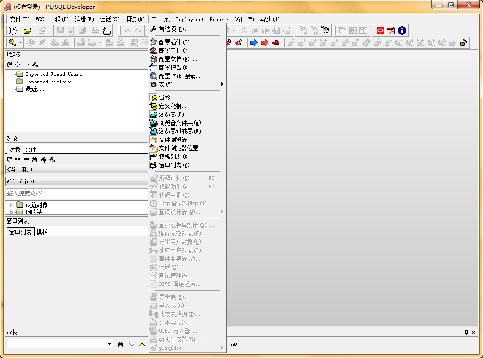The height and width of the screenshot is (358, 483).
Task: Click the yellow key Log on icon
Action: 13,43
